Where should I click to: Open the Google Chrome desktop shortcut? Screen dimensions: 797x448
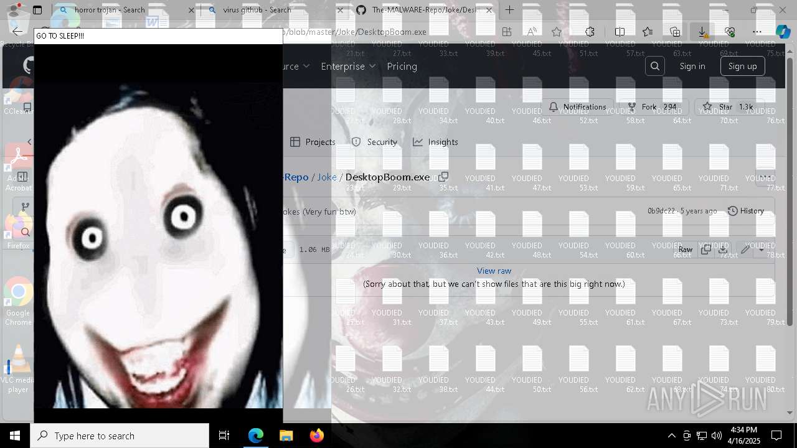(18, 302)
